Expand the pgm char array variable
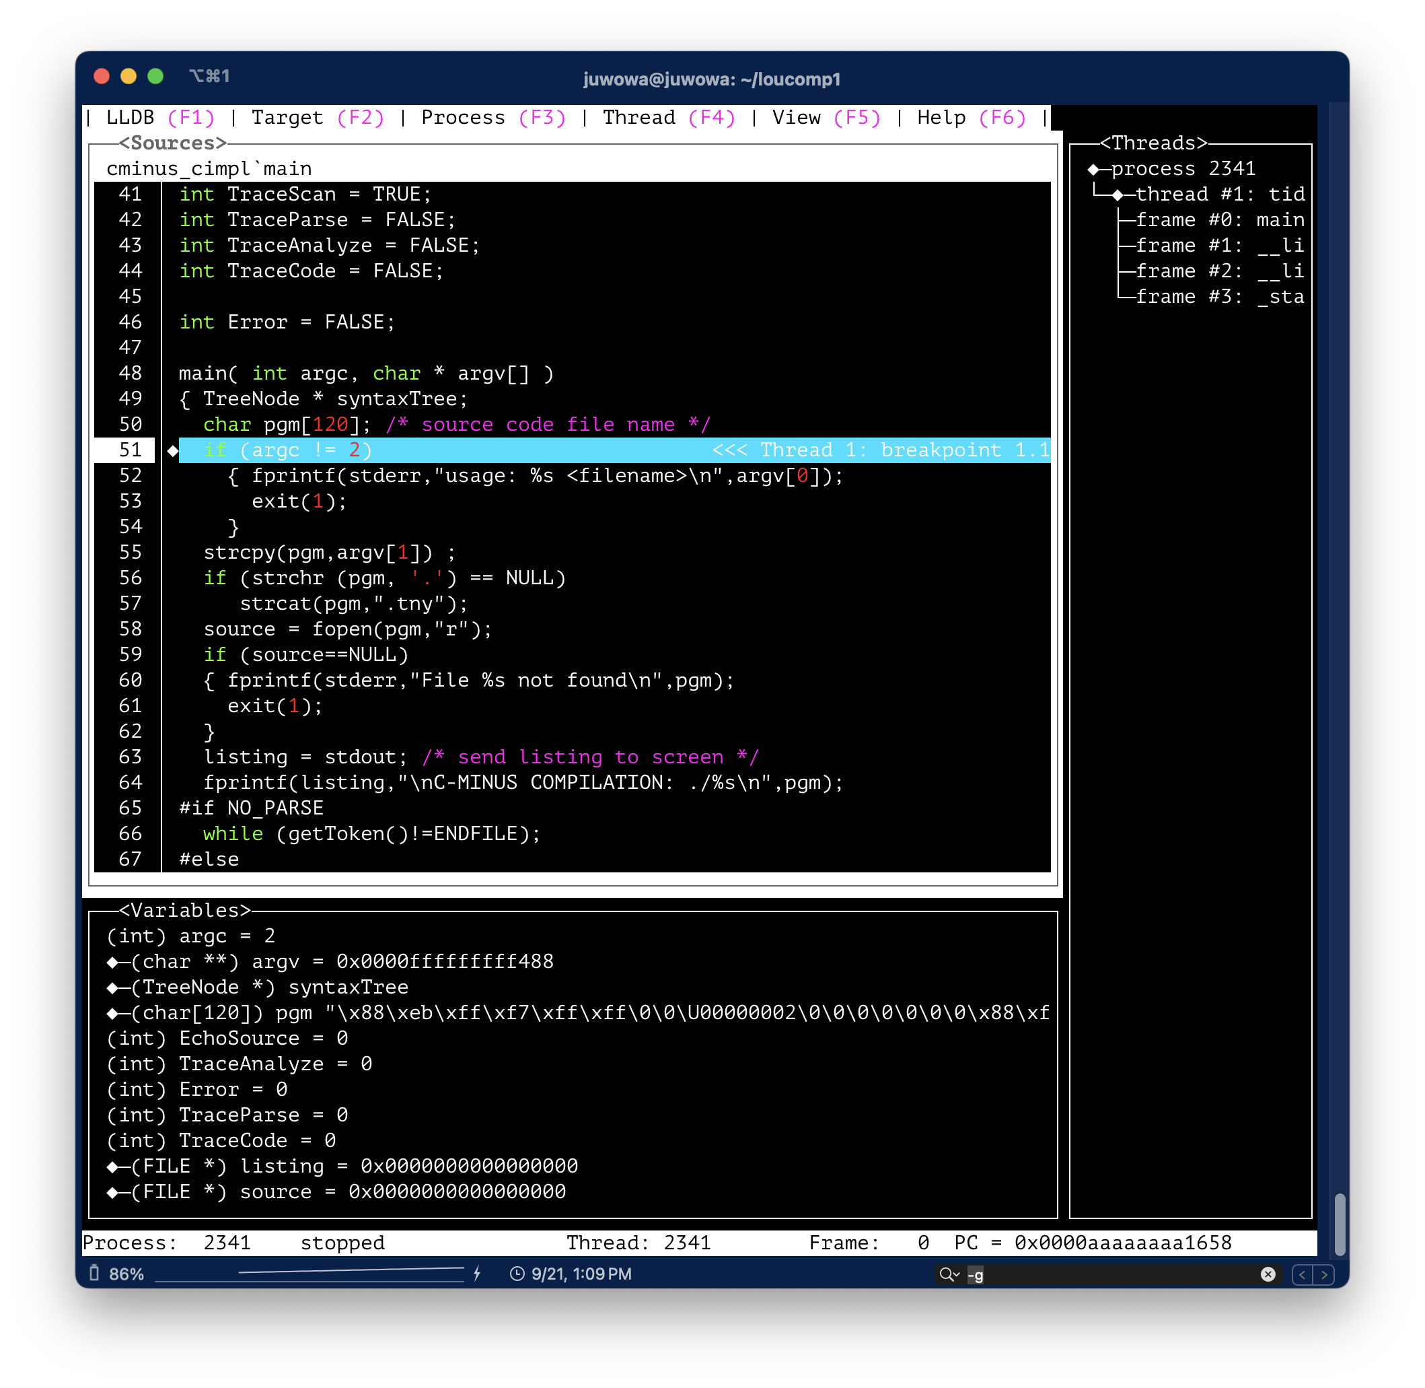The height and width of the screenshot is (1388, 1425). (113, 1013)
